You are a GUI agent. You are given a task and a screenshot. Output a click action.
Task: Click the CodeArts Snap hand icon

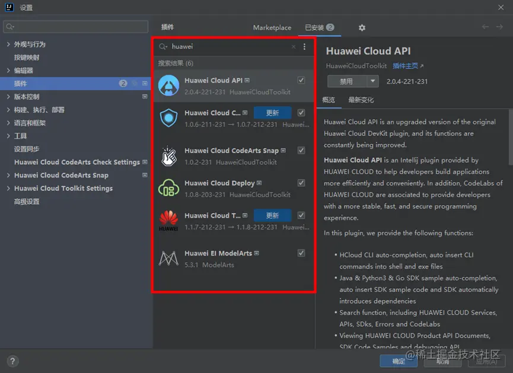click(169, 156)
